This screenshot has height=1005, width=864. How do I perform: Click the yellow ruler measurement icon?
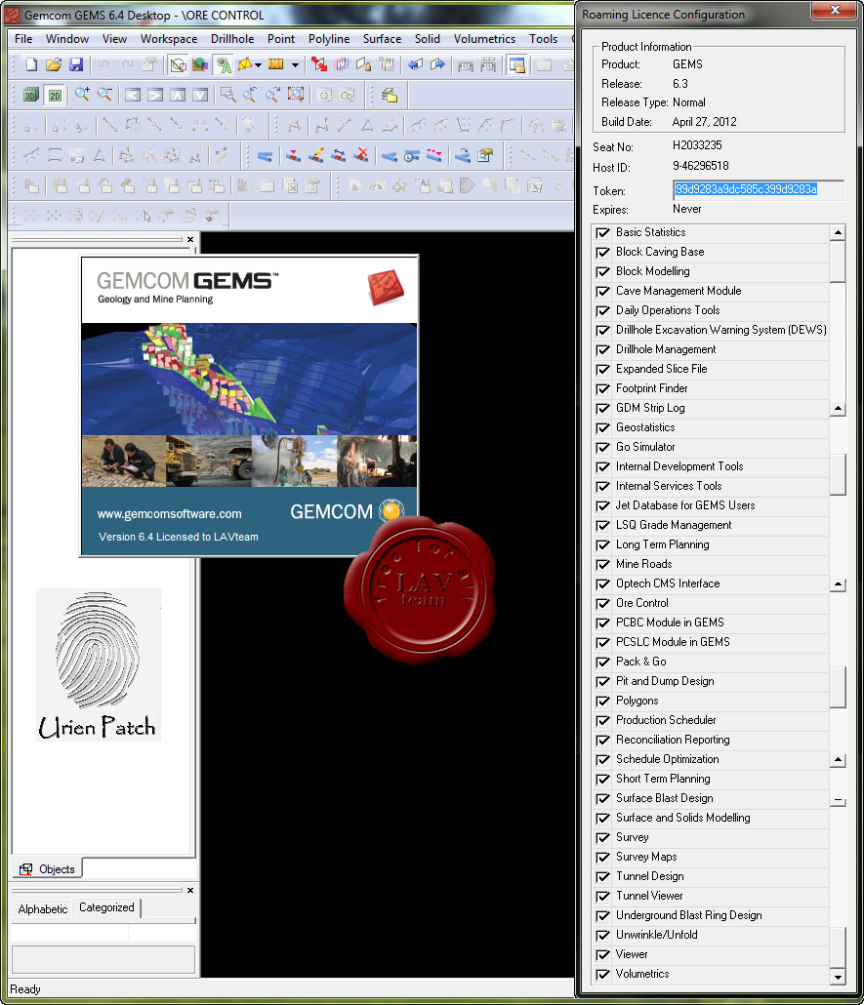[276, 64]
